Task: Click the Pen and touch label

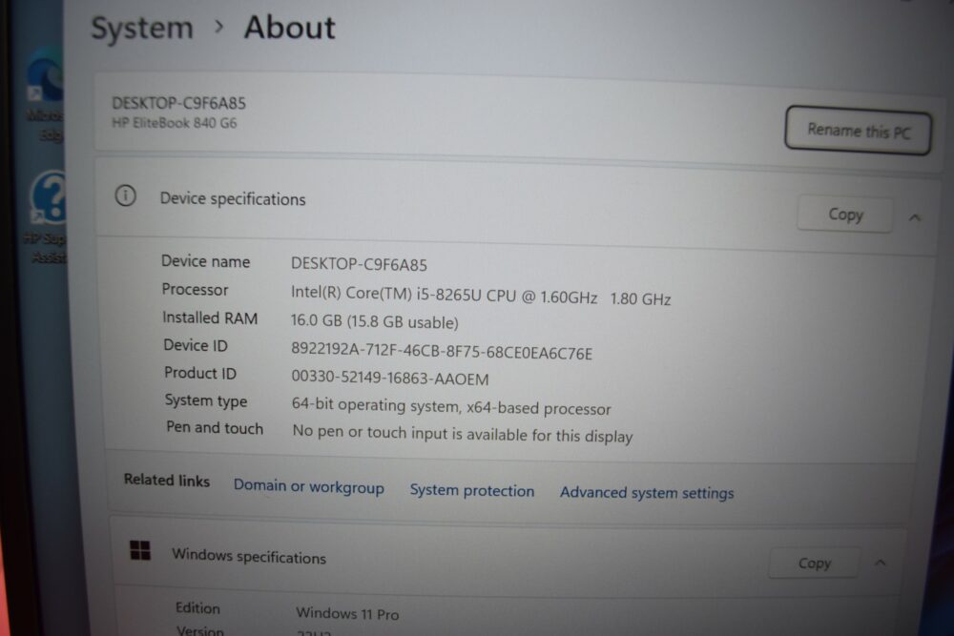Action: pos(214,428)
